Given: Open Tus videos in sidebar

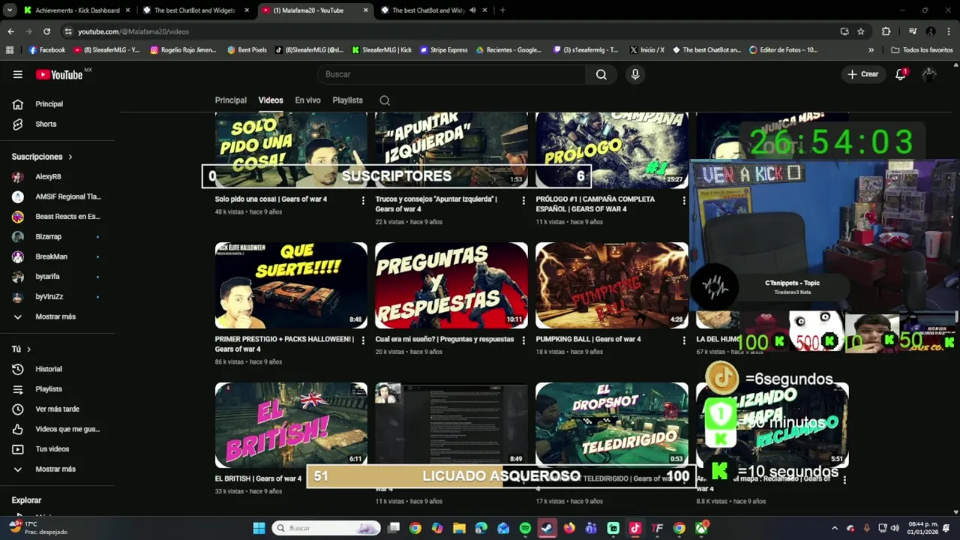Looking at the screenshot, I should pyautogui.click(x=52, y=449).
